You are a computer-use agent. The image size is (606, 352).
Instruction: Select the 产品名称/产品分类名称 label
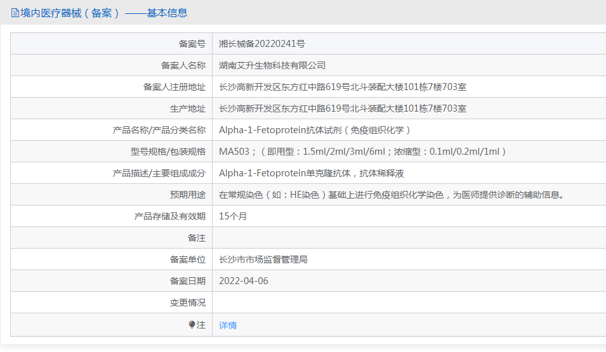pos(159,130)
